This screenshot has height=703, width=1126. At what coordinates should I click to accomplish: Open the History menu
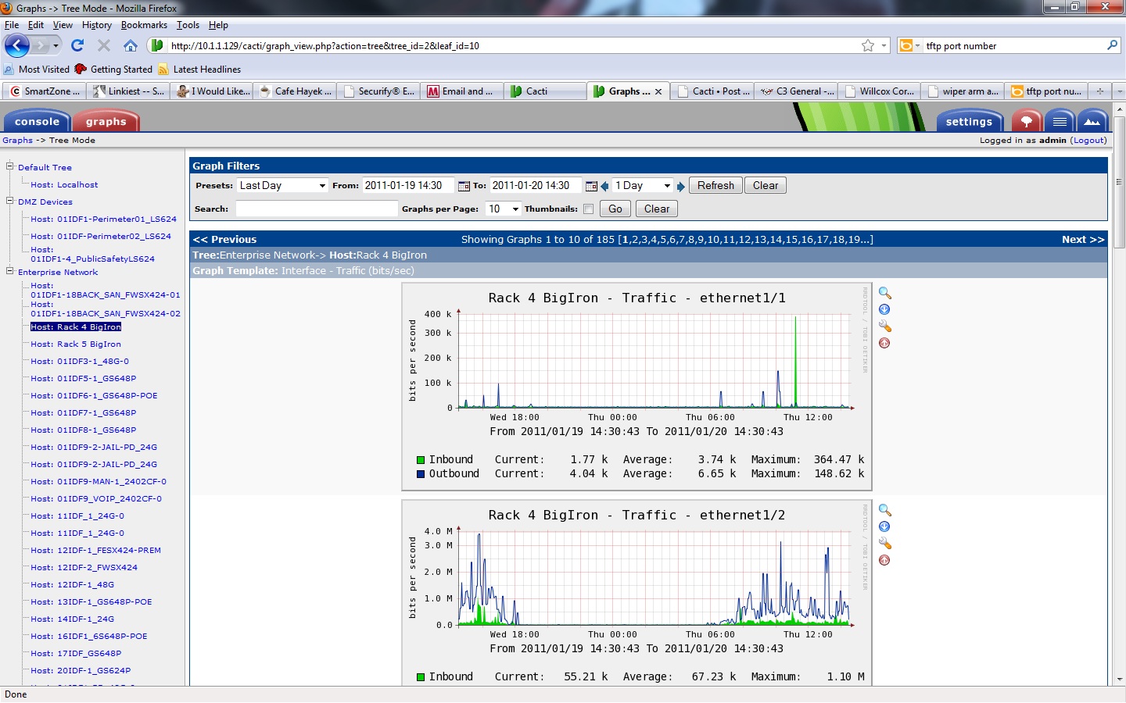[96, 25]
